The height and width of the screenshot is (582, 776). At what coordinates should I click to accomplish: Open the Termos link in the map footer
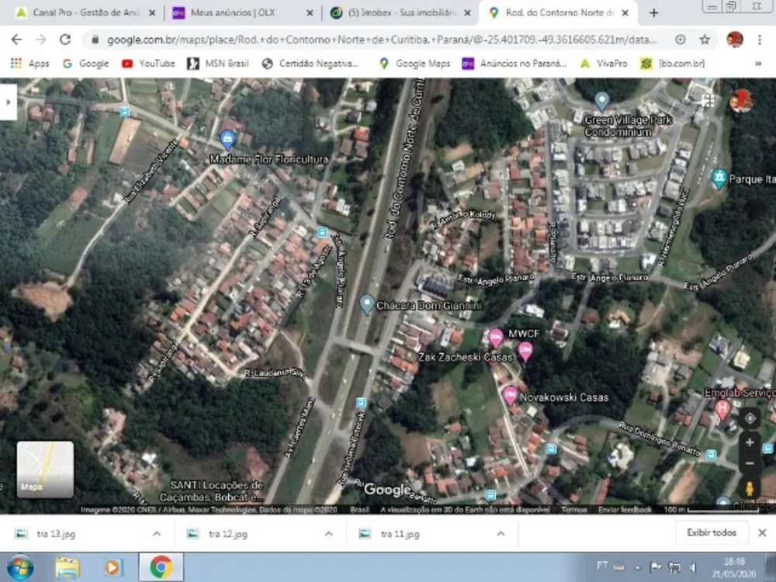click(574, 509)
